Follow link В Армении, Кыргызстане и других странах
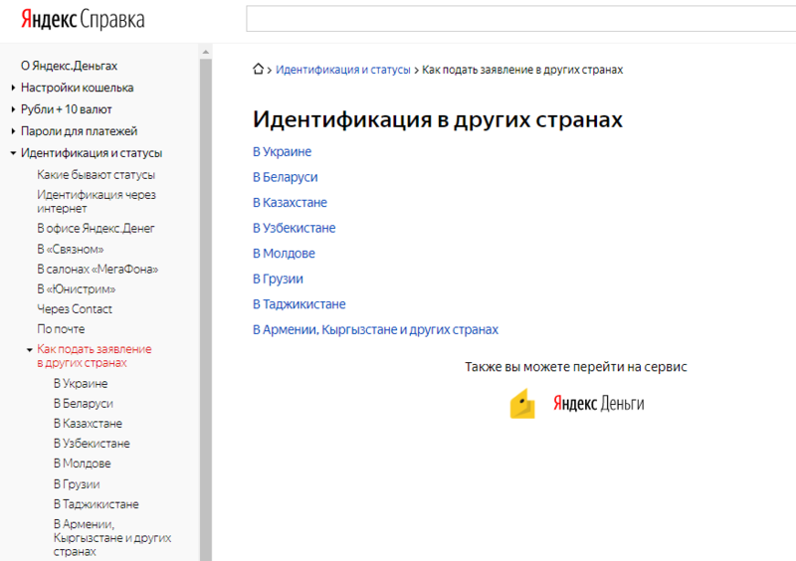Viewport: 796px width, 561px height. (376, 329)
